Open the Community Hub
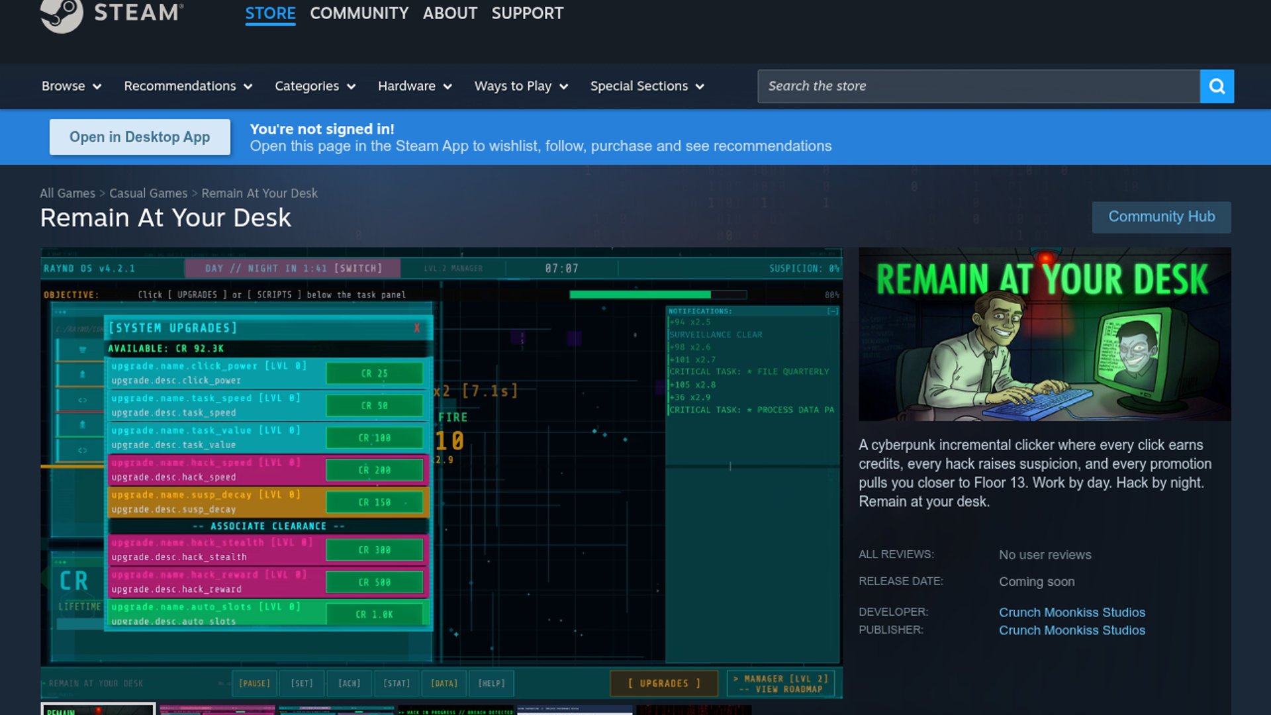The image size is (1271, 715). [x=1161, y=216]
